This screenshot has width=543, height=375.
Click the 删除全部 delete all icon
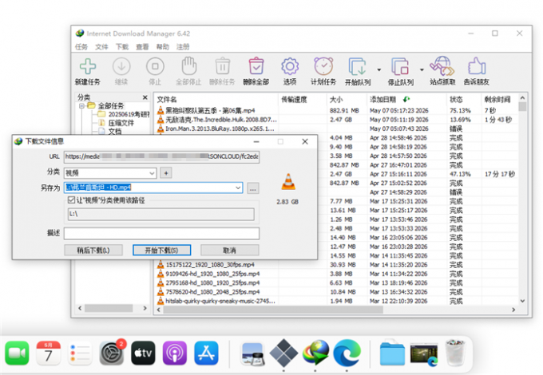256,66
